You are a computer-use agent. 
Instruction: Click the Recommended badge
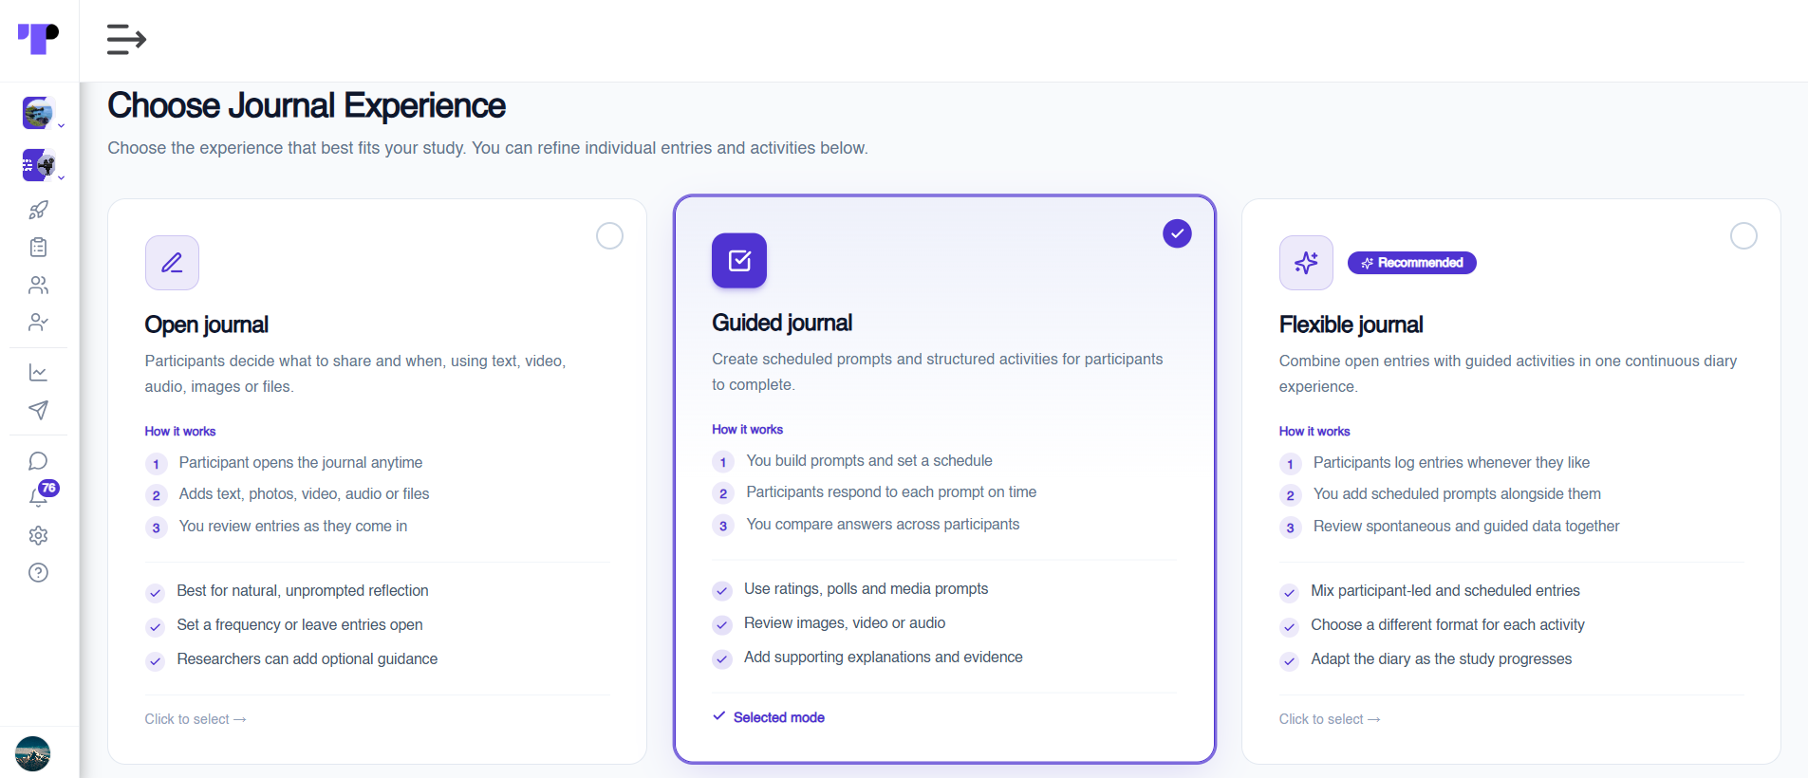pyautogui.click(x=1411, y=263)
